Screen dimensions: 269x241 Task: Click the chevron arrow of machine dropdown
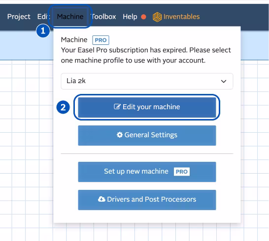tap(224, 81)
